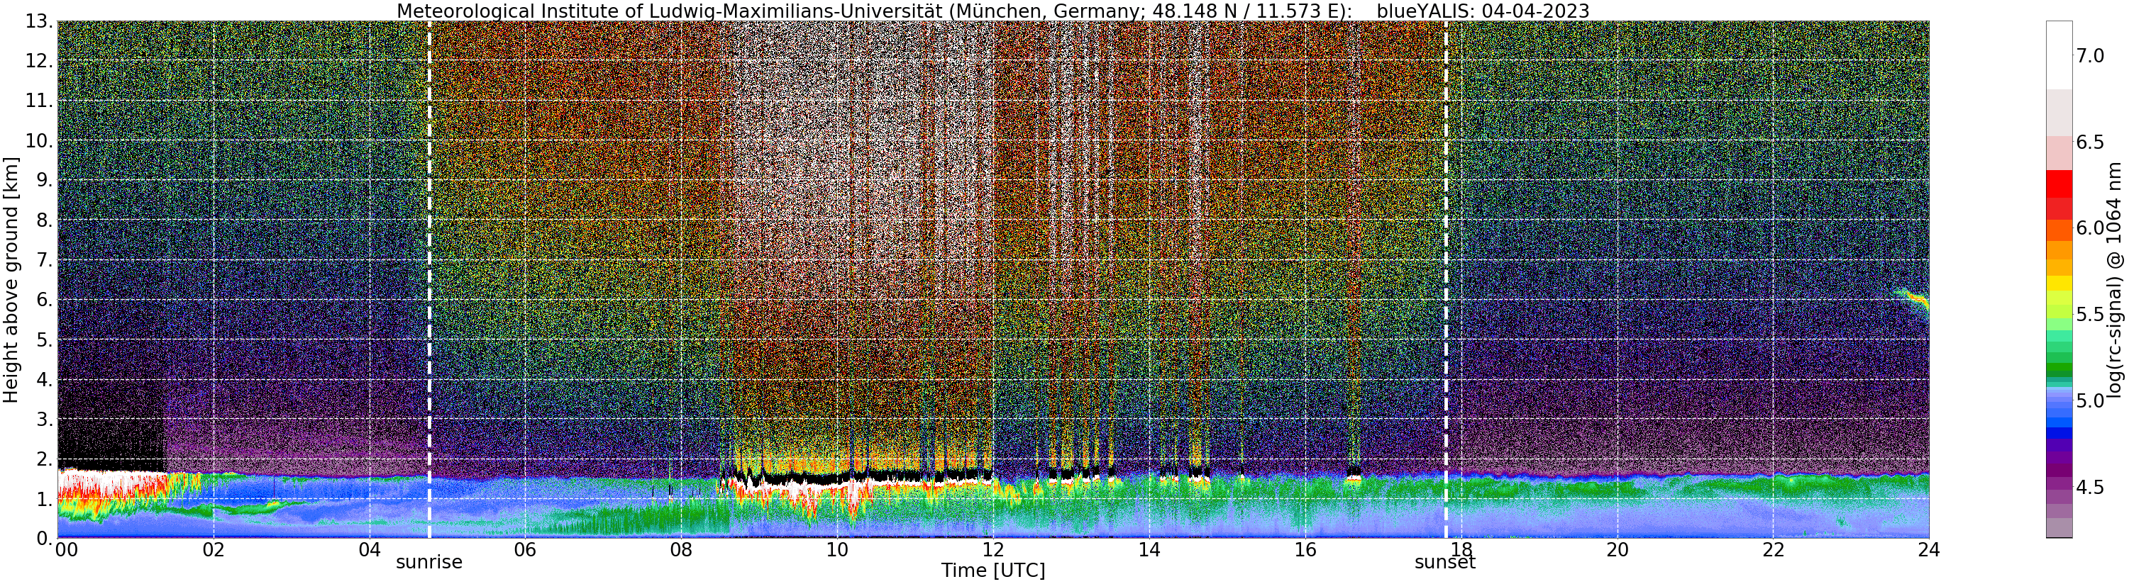The width and height of the screenshot is (2129, 584).
Task: Click the time axis tick label 08
Action: point(681,550)
